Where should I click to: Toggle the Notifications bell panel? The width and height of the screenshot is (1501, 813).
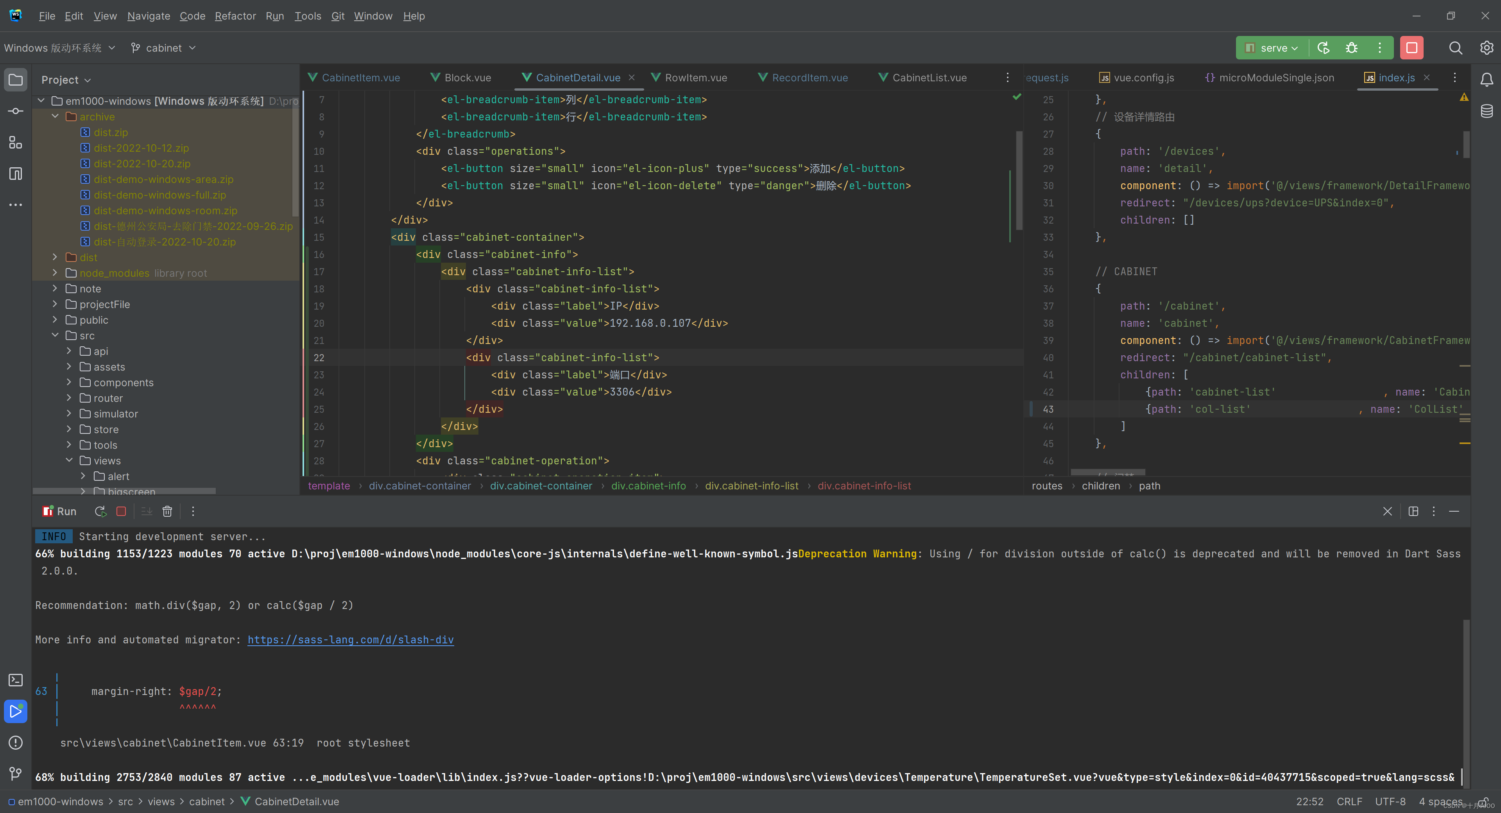1487,80
